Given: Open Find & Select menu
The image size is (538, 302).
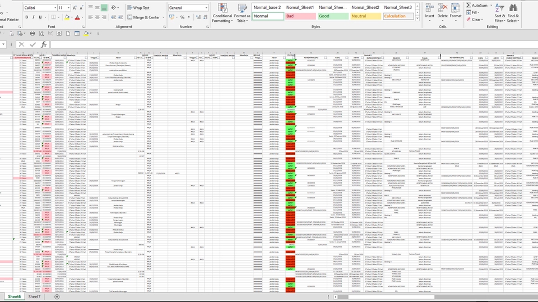Looking at the screenshot, I should pos(513,13).
